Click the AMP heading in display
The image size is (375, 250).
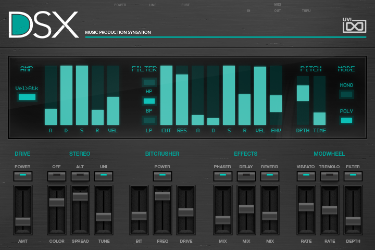click(x=27, y=69)
